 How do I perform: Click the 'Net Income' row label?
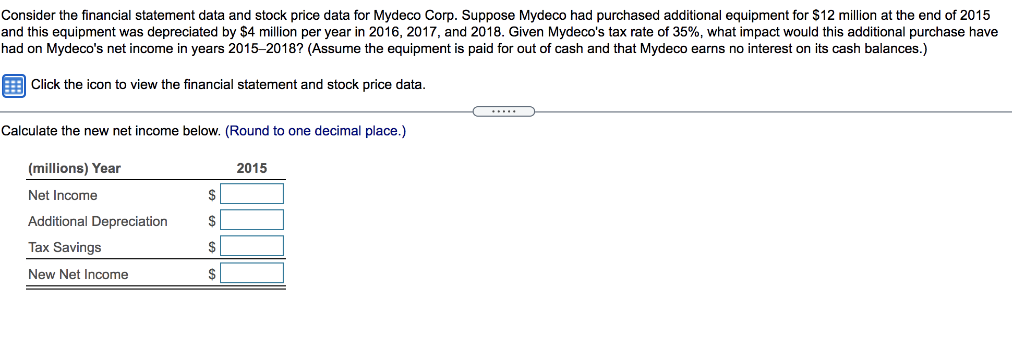pyautogui.click(x=63, y=195)
